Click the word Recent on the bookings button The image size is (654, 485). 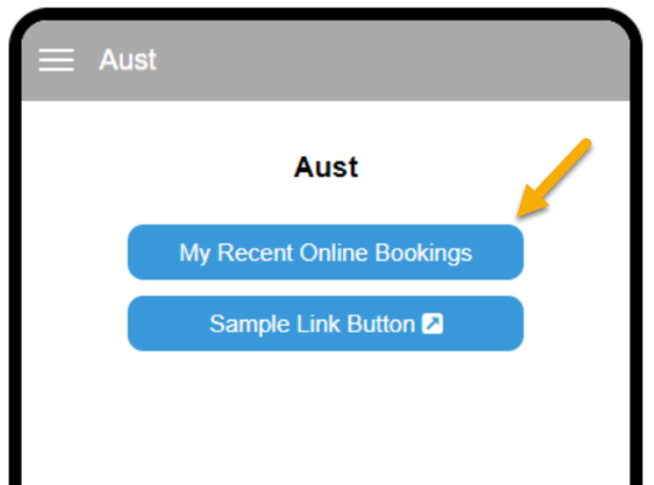[x=256, y=253]
